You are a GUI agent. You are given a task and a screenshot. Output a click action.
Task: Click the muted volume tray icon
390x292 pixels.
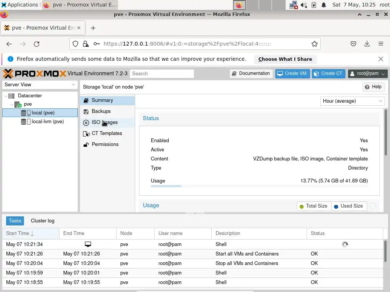click(304, 5)
